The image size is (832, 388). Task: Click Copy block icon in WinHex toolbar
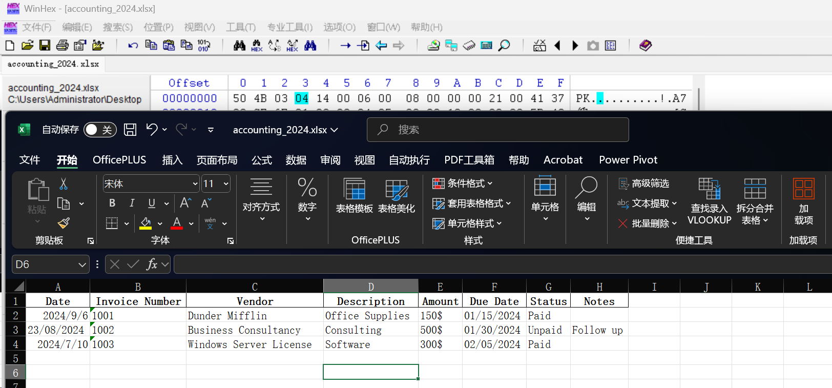pyautogui.click(x=151, y=45)
